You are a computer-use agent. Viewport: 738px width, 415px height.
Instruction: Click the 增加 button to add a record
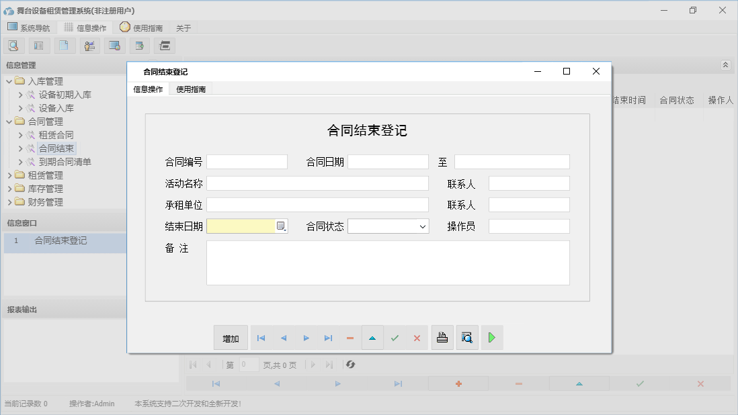(x=231, y=338)
